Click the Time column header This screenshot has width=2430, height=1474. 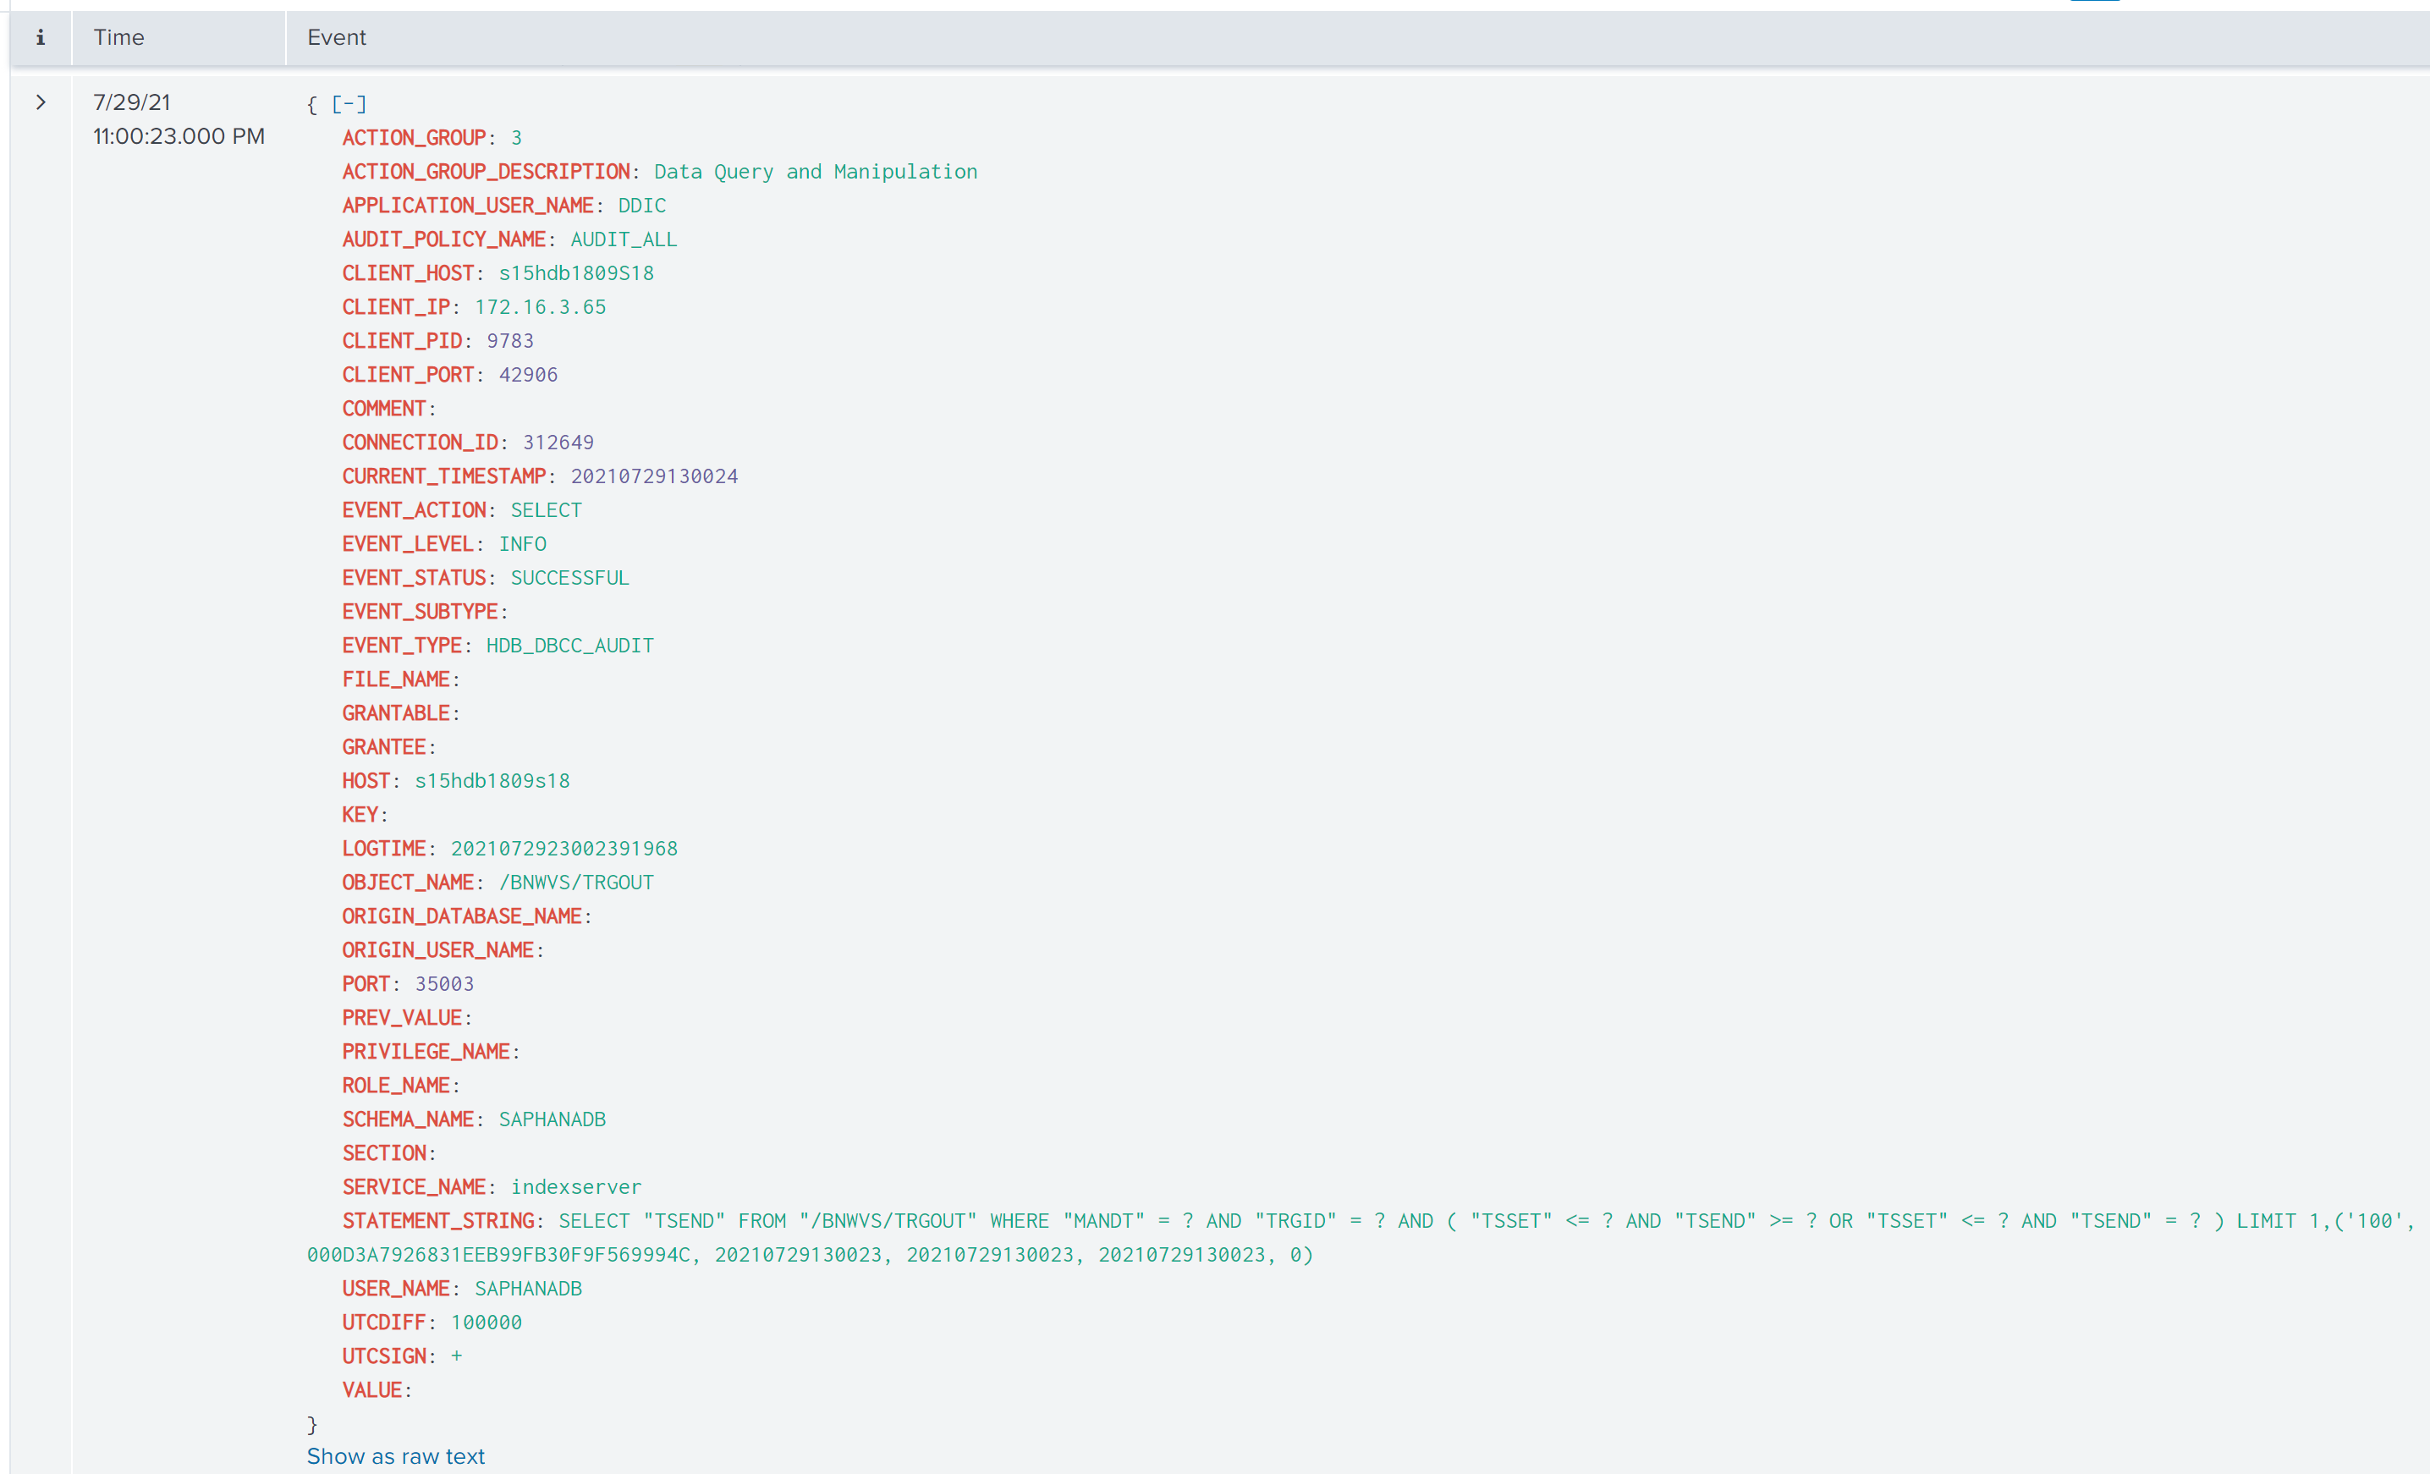118,37
